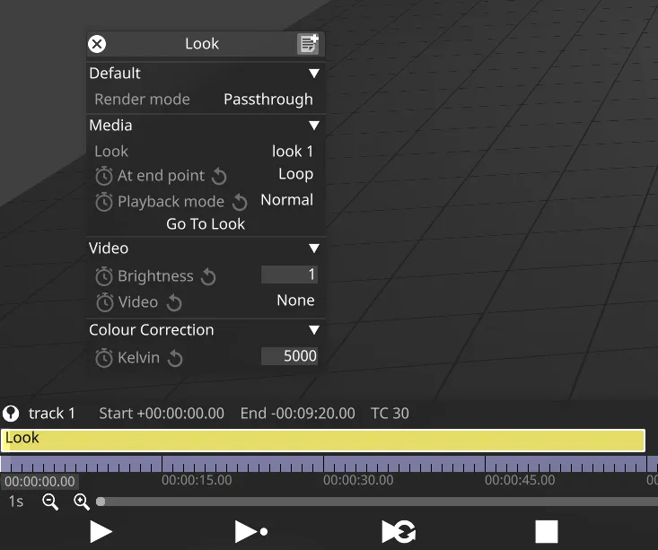Stop timeline playback
This screenshot has height=550, width=658.
(x=547, y=531)
